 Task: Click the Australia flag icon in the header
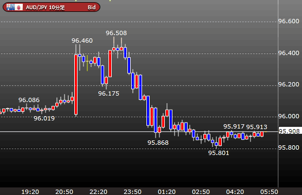point(10,8)
